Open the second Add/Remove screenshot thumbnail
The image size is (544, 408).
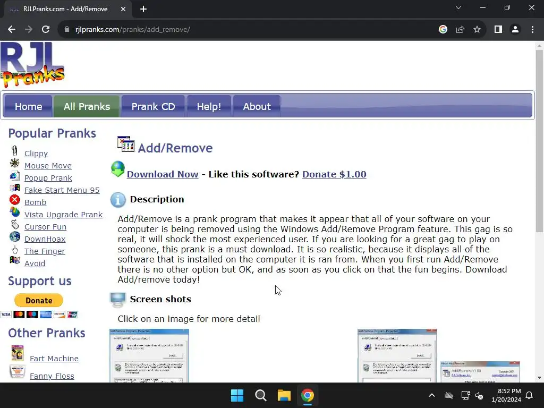397,355
